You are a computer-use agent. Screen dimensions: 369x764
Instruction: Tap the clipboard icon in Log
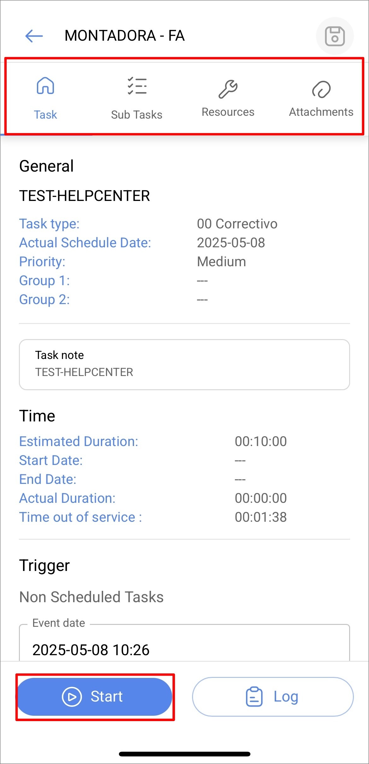[254, 696]
